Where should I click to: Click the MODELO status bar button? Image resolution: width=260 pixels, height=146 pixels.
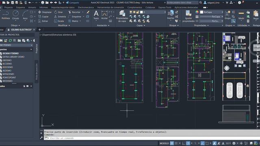point(164,143)
